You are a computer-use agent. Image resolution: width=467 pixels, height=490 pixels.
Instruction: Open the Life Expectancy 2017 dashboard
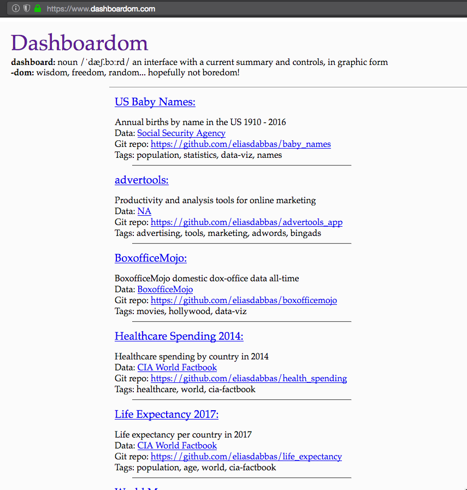pyautogui.click(x=167, y=415)
